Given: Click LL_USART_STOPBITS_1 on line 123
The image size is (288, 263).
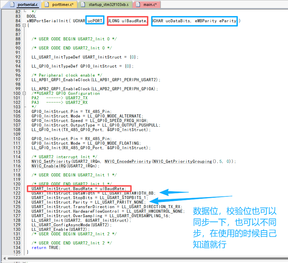Looking at the screenshot, I should click(x=123, y=198).
